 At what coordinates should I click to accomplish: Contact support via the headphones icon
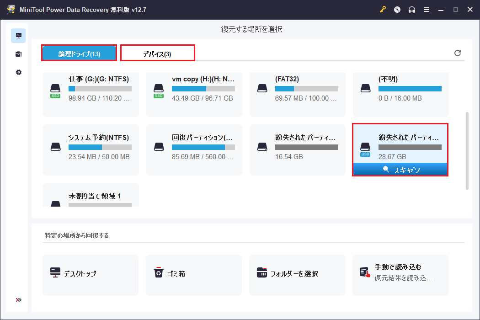(x=411, y=9)
